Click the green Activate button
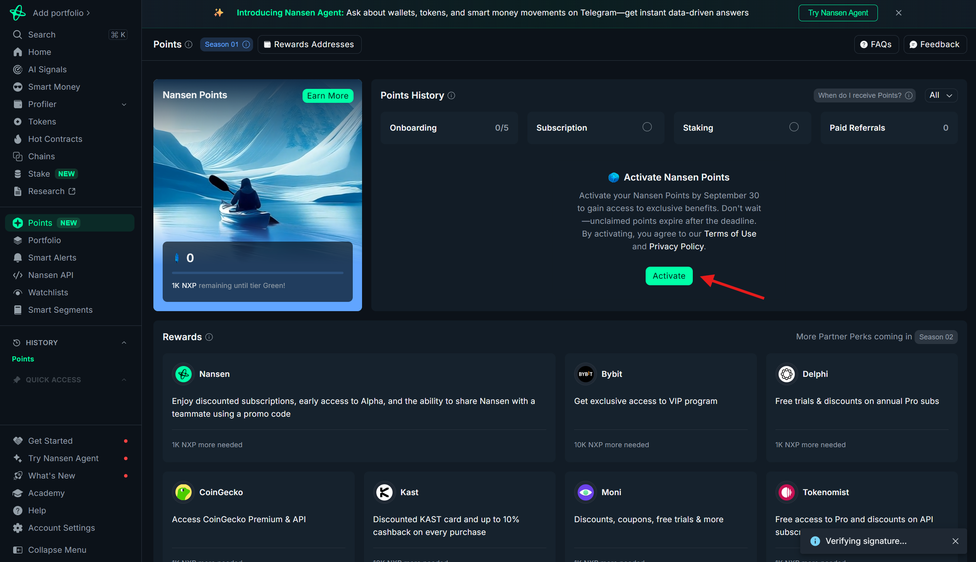Viewport: 976px width, 562px height. [669, 276]
